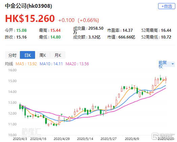Viewport: 177px width, 142px height.
Task: Click the MA10 : 14.11 indicator
Action: point(51,64)
